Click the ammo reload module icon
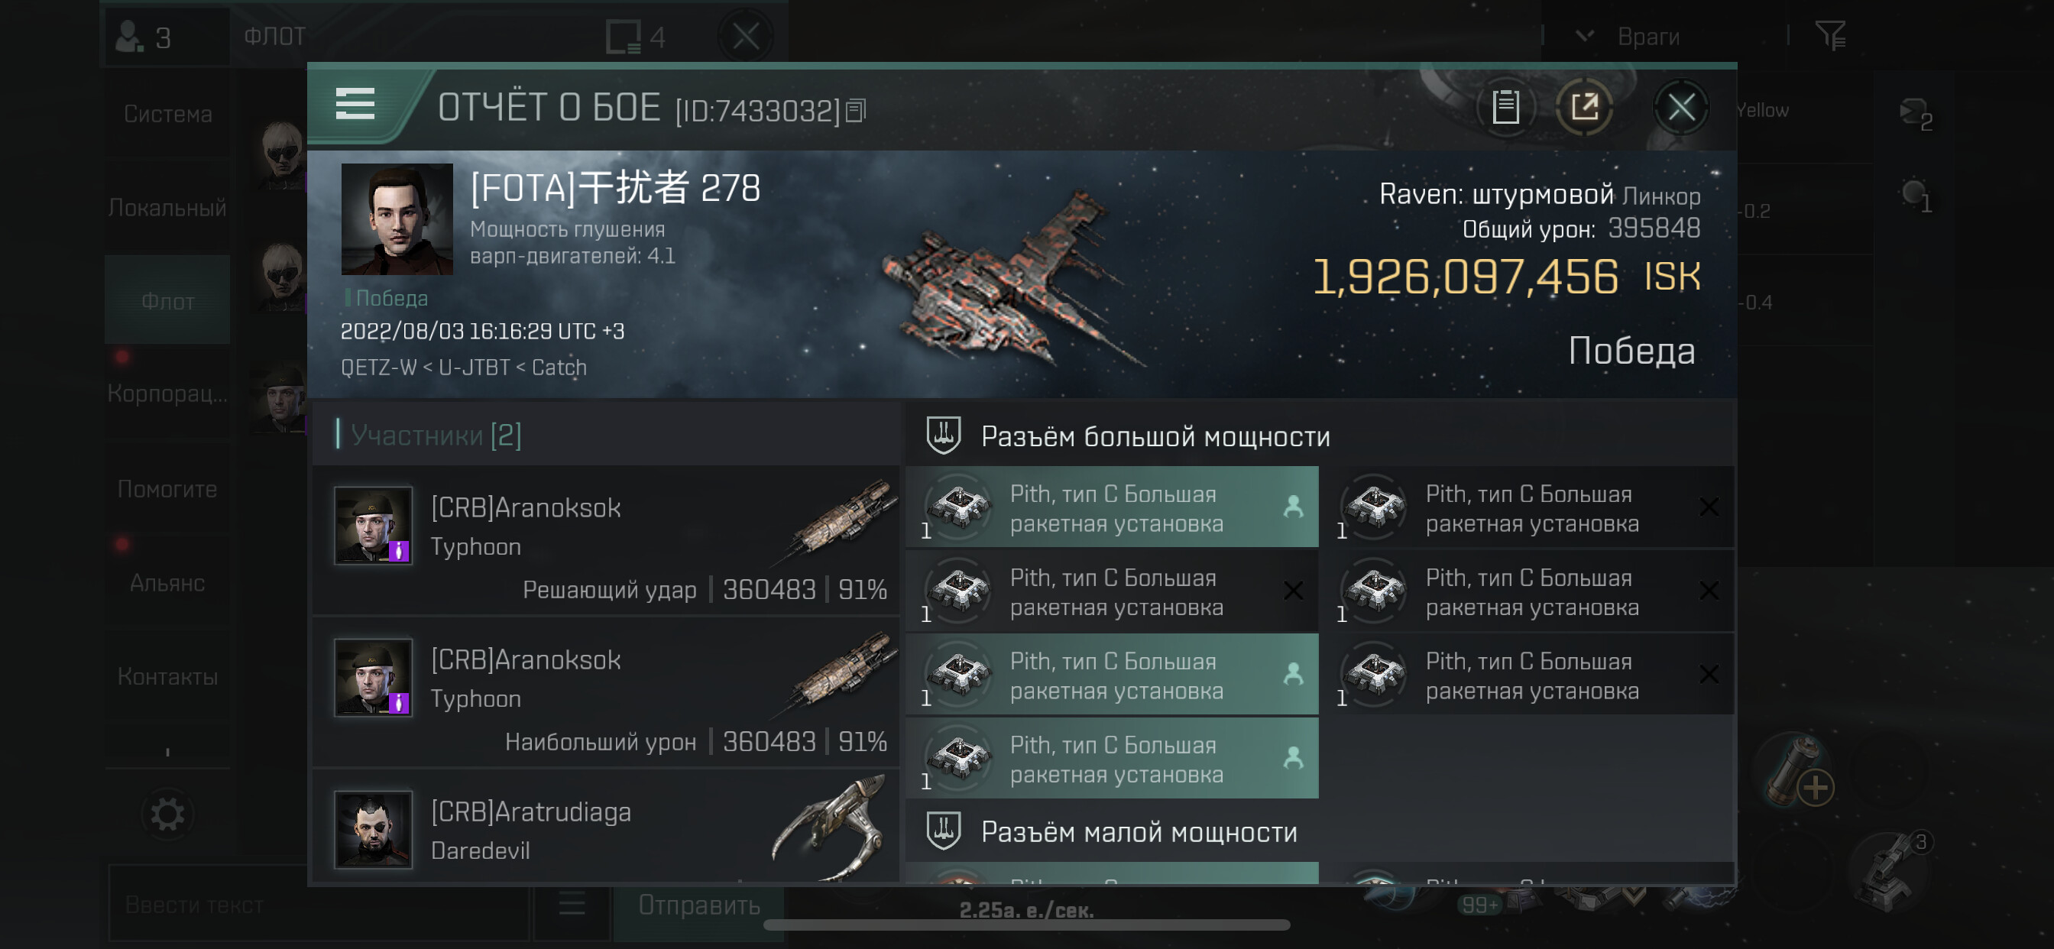2054x949 pixels. point(1798,771)
